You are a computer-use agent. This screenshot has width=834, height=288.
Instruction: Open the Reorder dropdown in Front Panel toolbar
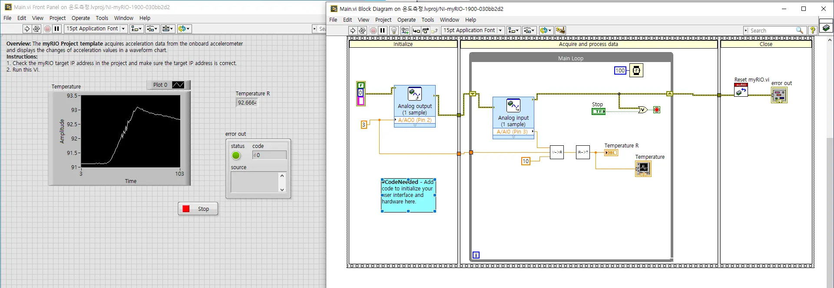[x=183, y=29]
